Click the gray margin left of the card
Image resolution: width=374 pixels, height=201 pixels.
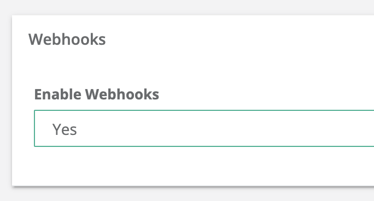pos(5,100)
